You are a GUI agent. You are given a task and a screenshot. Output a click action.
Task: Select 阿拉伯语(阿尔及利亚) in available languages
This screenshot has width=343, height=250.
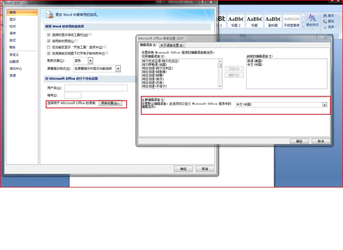(x=158, y=68)
